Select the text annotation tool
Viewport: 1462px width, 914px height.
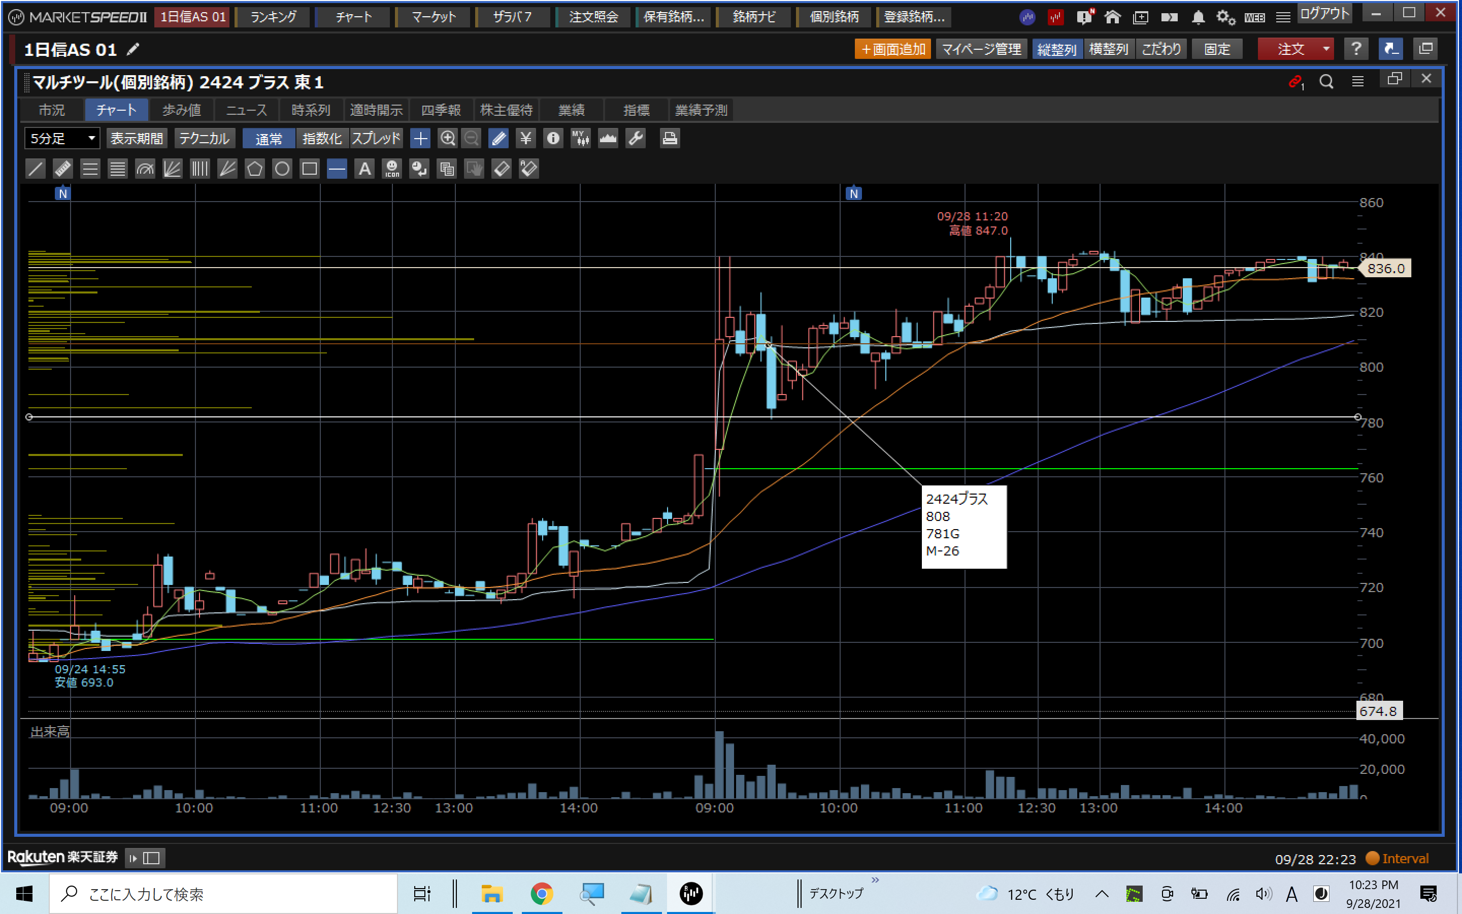364,169
